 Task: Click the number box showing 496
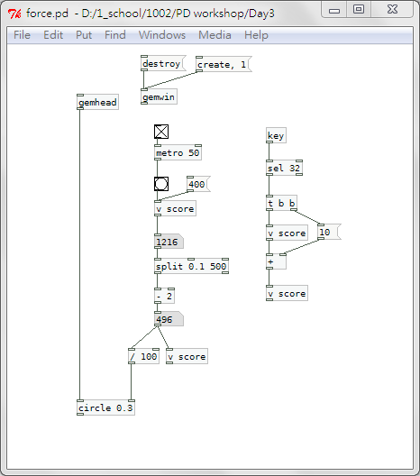[169, 319]
